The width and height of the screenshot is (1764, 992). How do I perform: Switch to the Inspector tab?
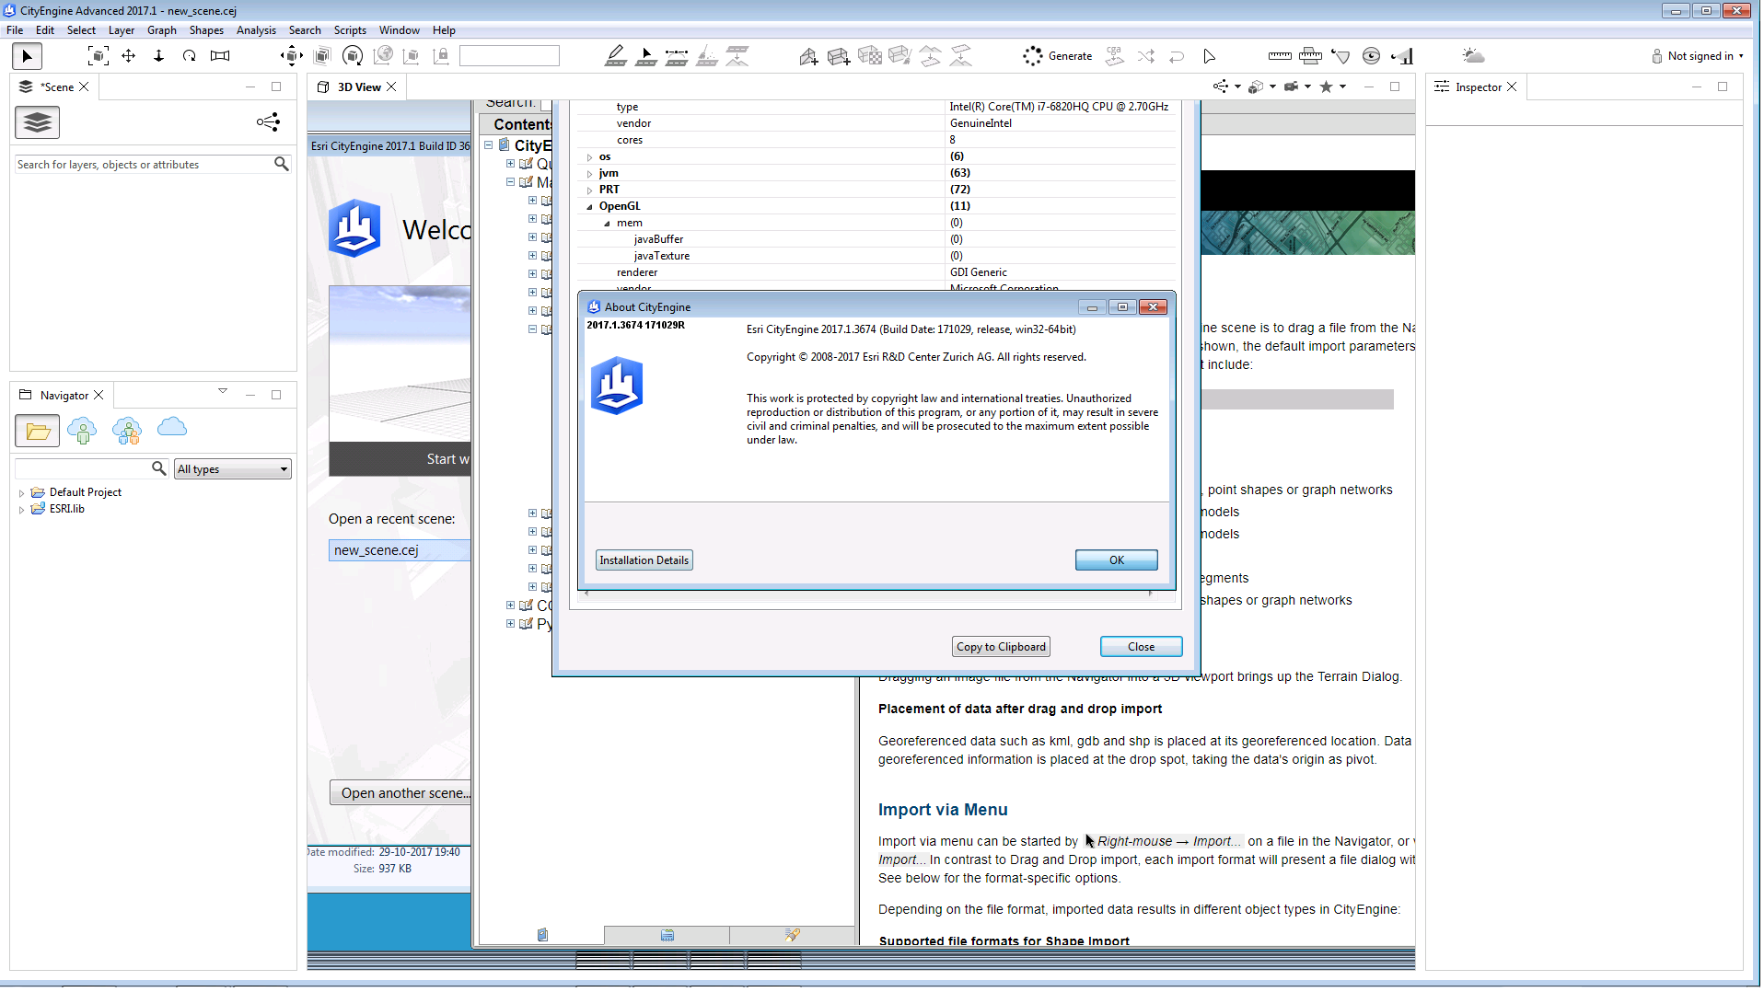[x=1477, y=87]
